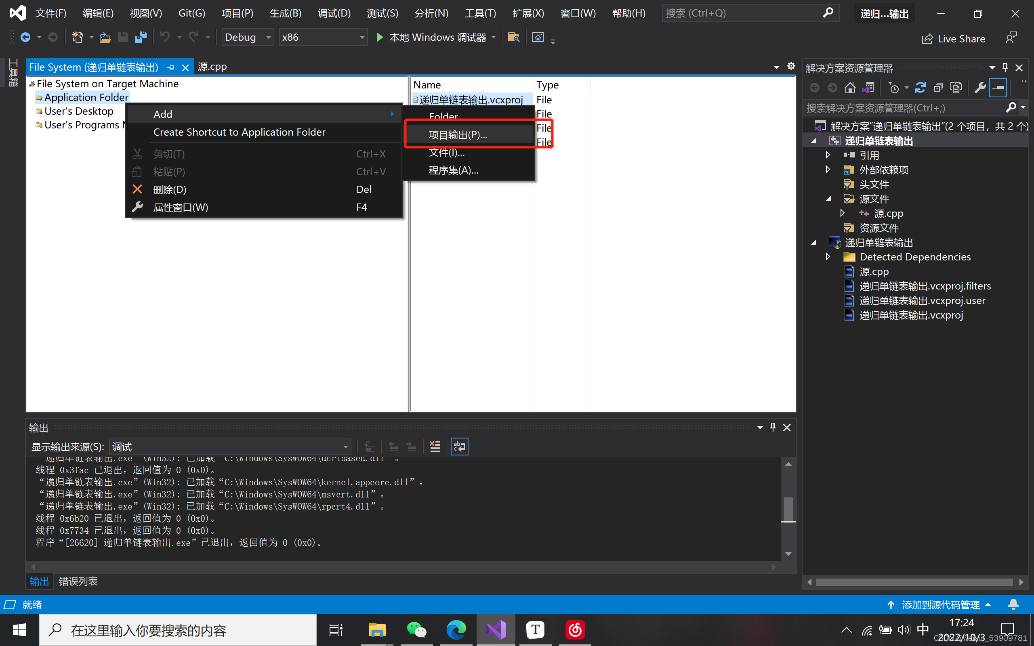
Task: Click the Save All toolbar icon
Action: pyautogui.click(x=141, y=38)
